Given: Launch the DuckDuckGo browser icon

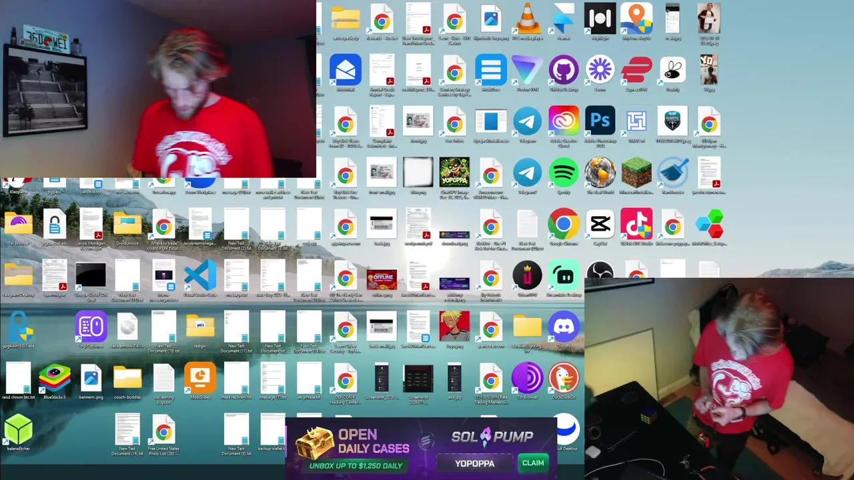Looking at the screenshot, I should pyautogui.click(x=564, y=378).
